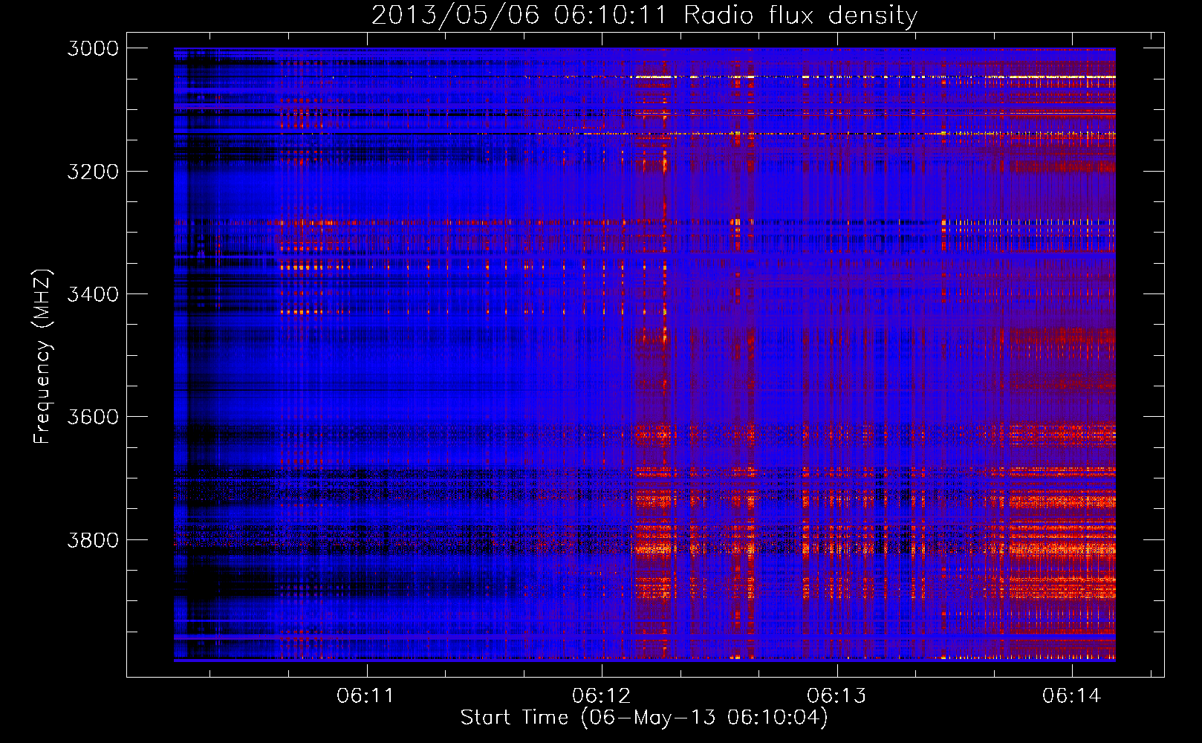Click the 3400 frequency tick label
The width and height of the screenshot is (1202, 743).
pos(93,294)
